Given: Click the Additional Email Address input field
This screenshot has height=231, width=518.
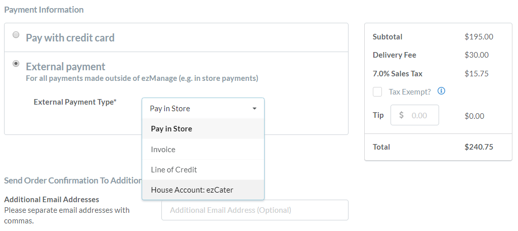Looking at the screenshot, I should pos(255,210).
